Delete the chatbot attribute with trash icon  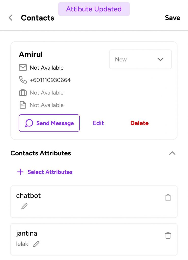tap(168, 198)
